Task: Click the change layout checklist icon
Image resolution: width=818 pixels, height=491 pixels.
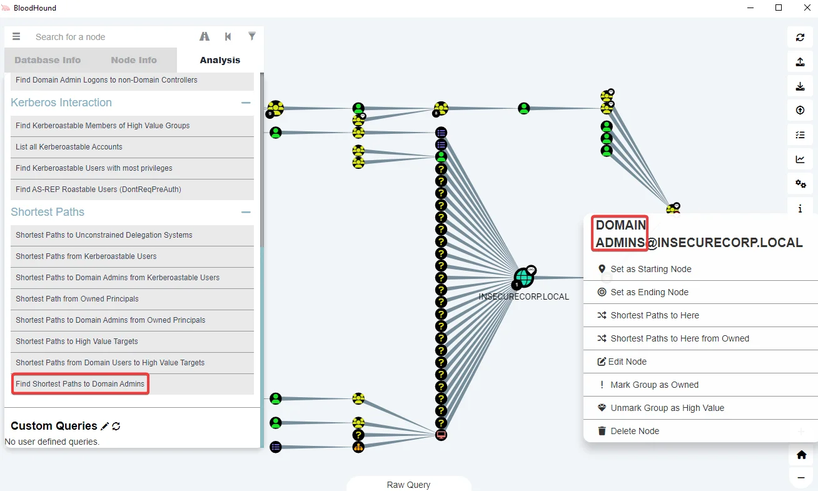Action: (800, 134)
